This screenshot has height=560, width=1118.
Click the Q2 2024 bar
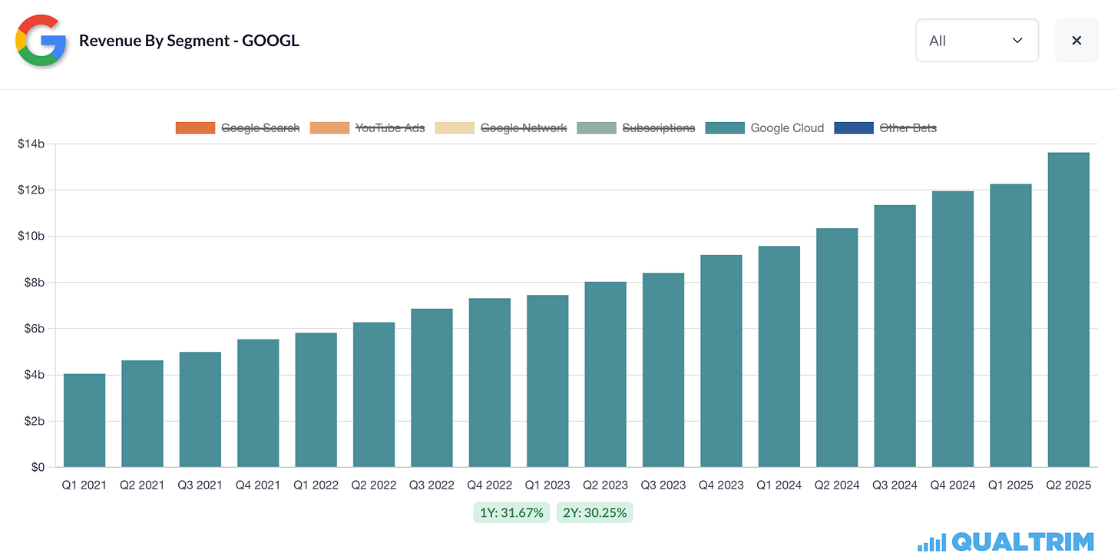click(x=837, y=347)
